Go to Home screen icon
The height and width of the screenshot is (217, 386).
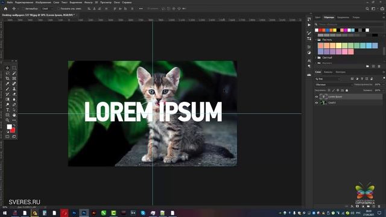point(5,8)
